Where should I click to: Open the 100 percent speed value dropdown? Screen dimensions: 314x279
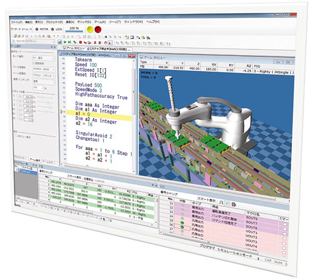tap(38, 88)
